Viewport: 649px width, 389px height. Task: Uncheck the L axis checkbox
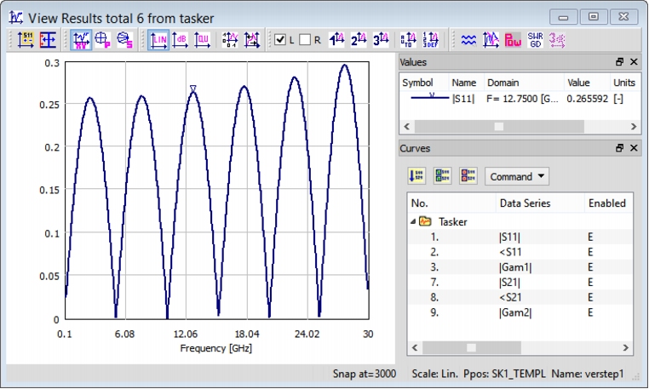click(x=280, y=40)
